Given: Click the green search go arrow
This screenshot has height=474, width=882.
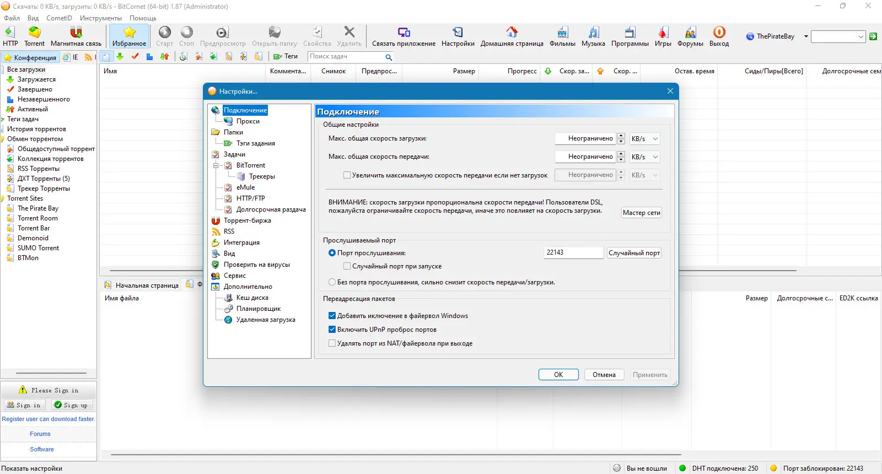Looking at the screenshot, I should 873,36.
